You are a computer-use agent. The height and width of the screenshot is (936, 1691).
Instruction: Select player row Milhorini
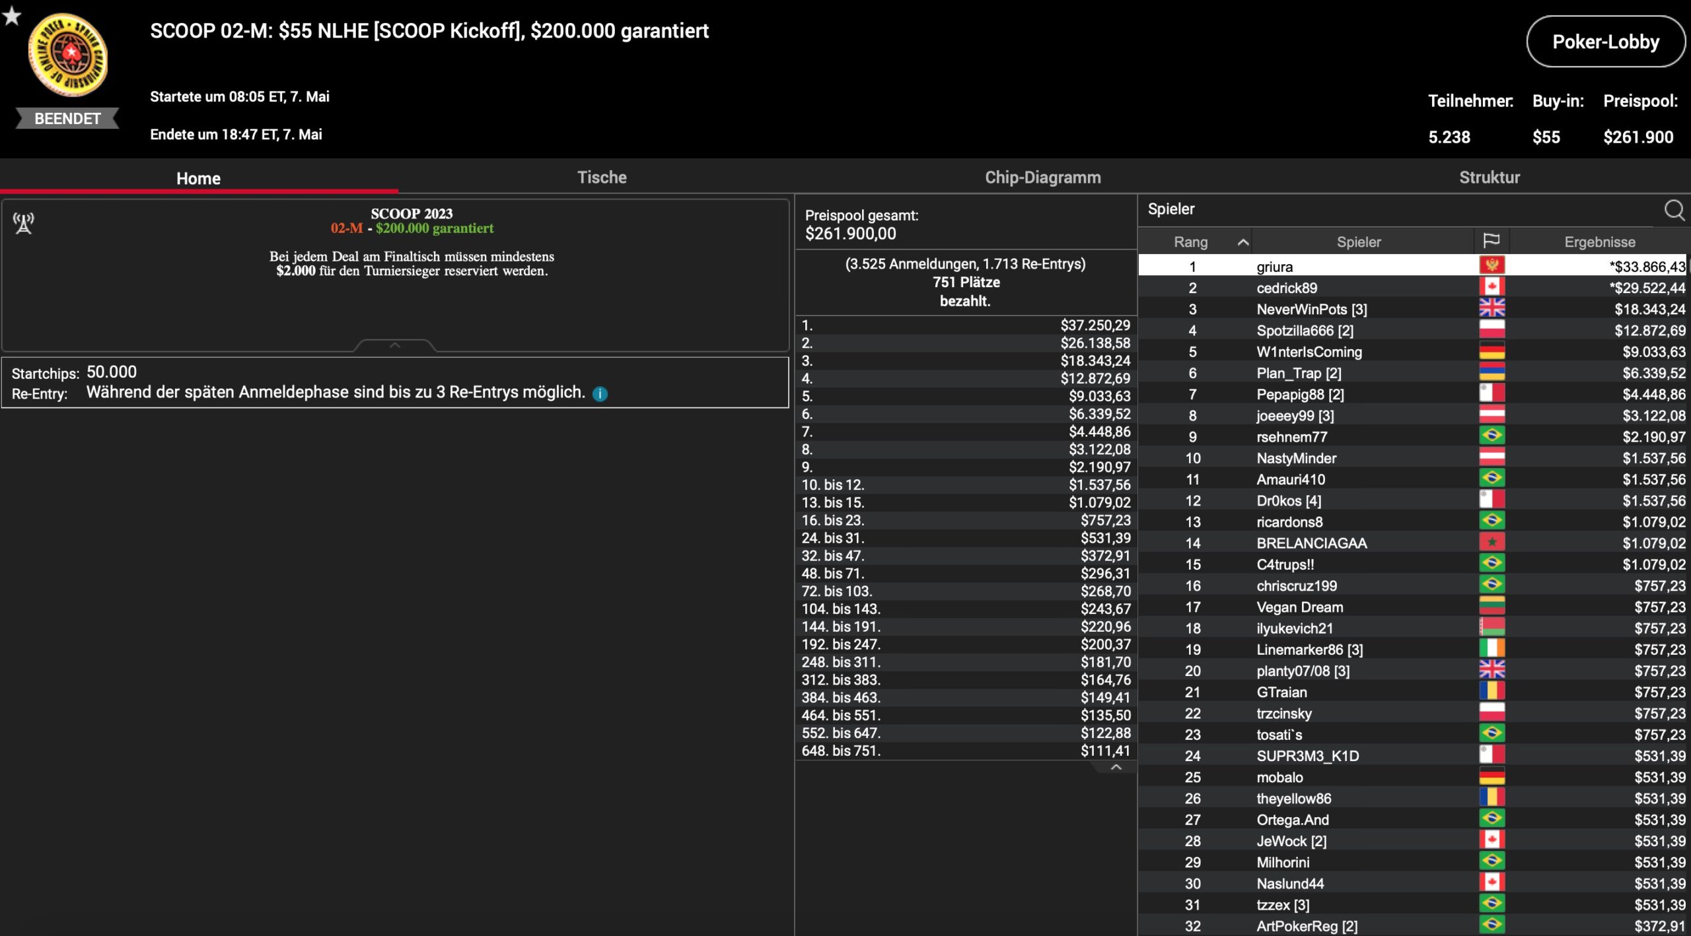tap(1412, 861)
